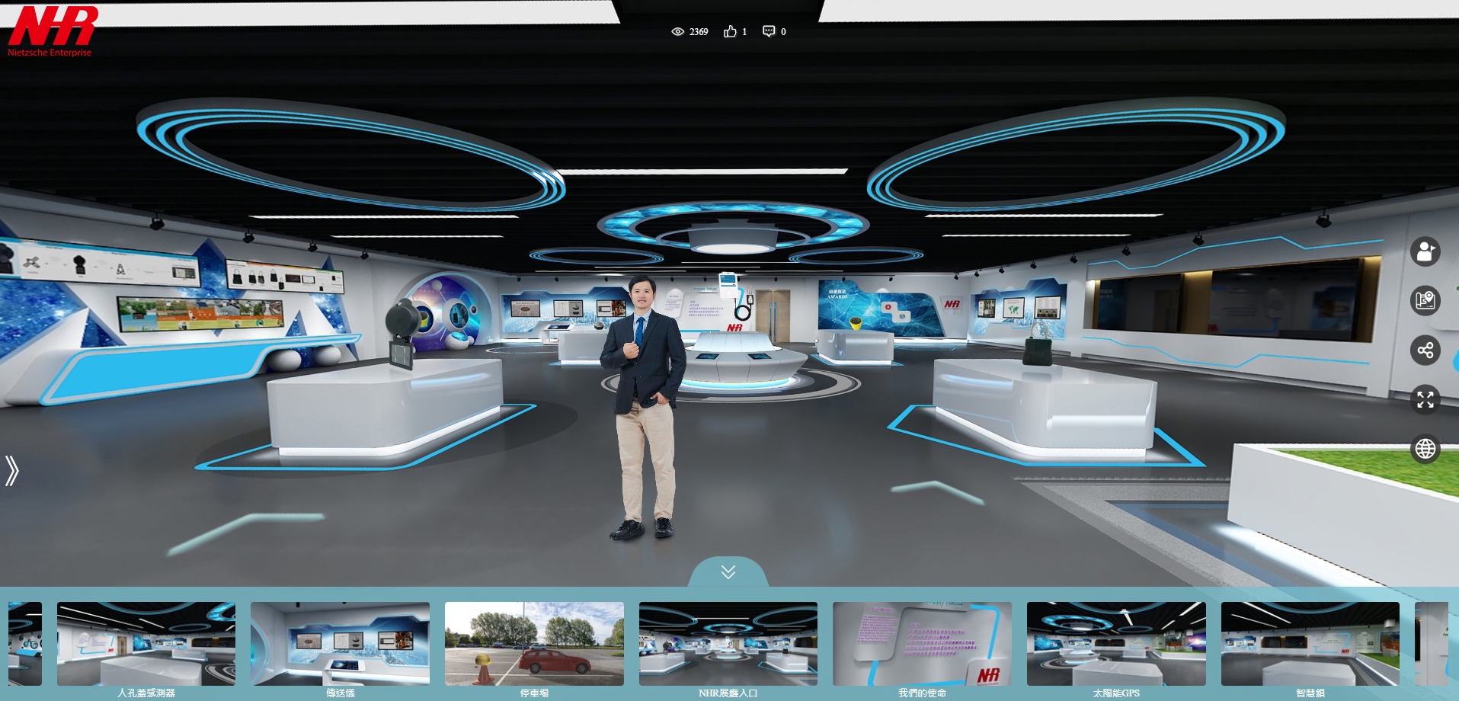Screen dimensions: 1459x701
Task: Click the eye view count icon
Action: click(x=677, y=31)
